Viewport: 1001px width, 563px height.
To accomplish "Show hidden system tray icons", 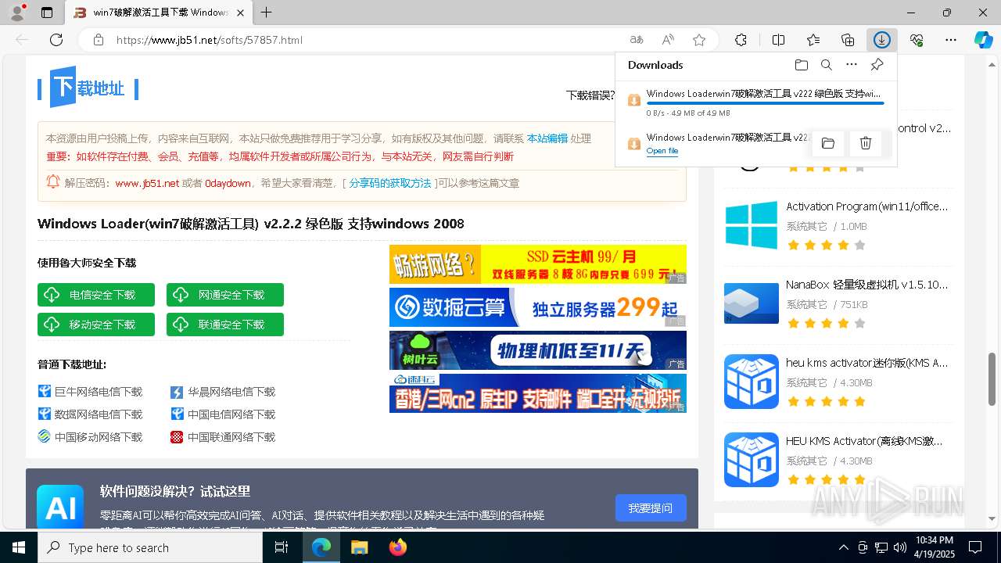I will pyautogui.click(x=843, y=547).
